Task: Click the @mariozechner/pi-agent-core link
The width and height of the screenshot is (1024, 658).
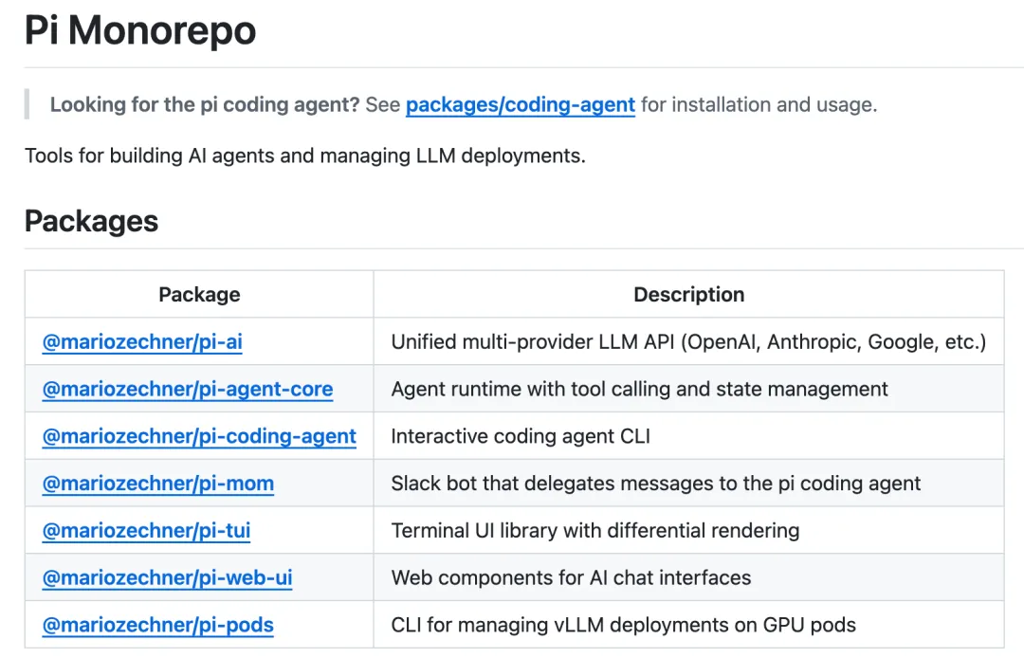Action: point(188,389)
